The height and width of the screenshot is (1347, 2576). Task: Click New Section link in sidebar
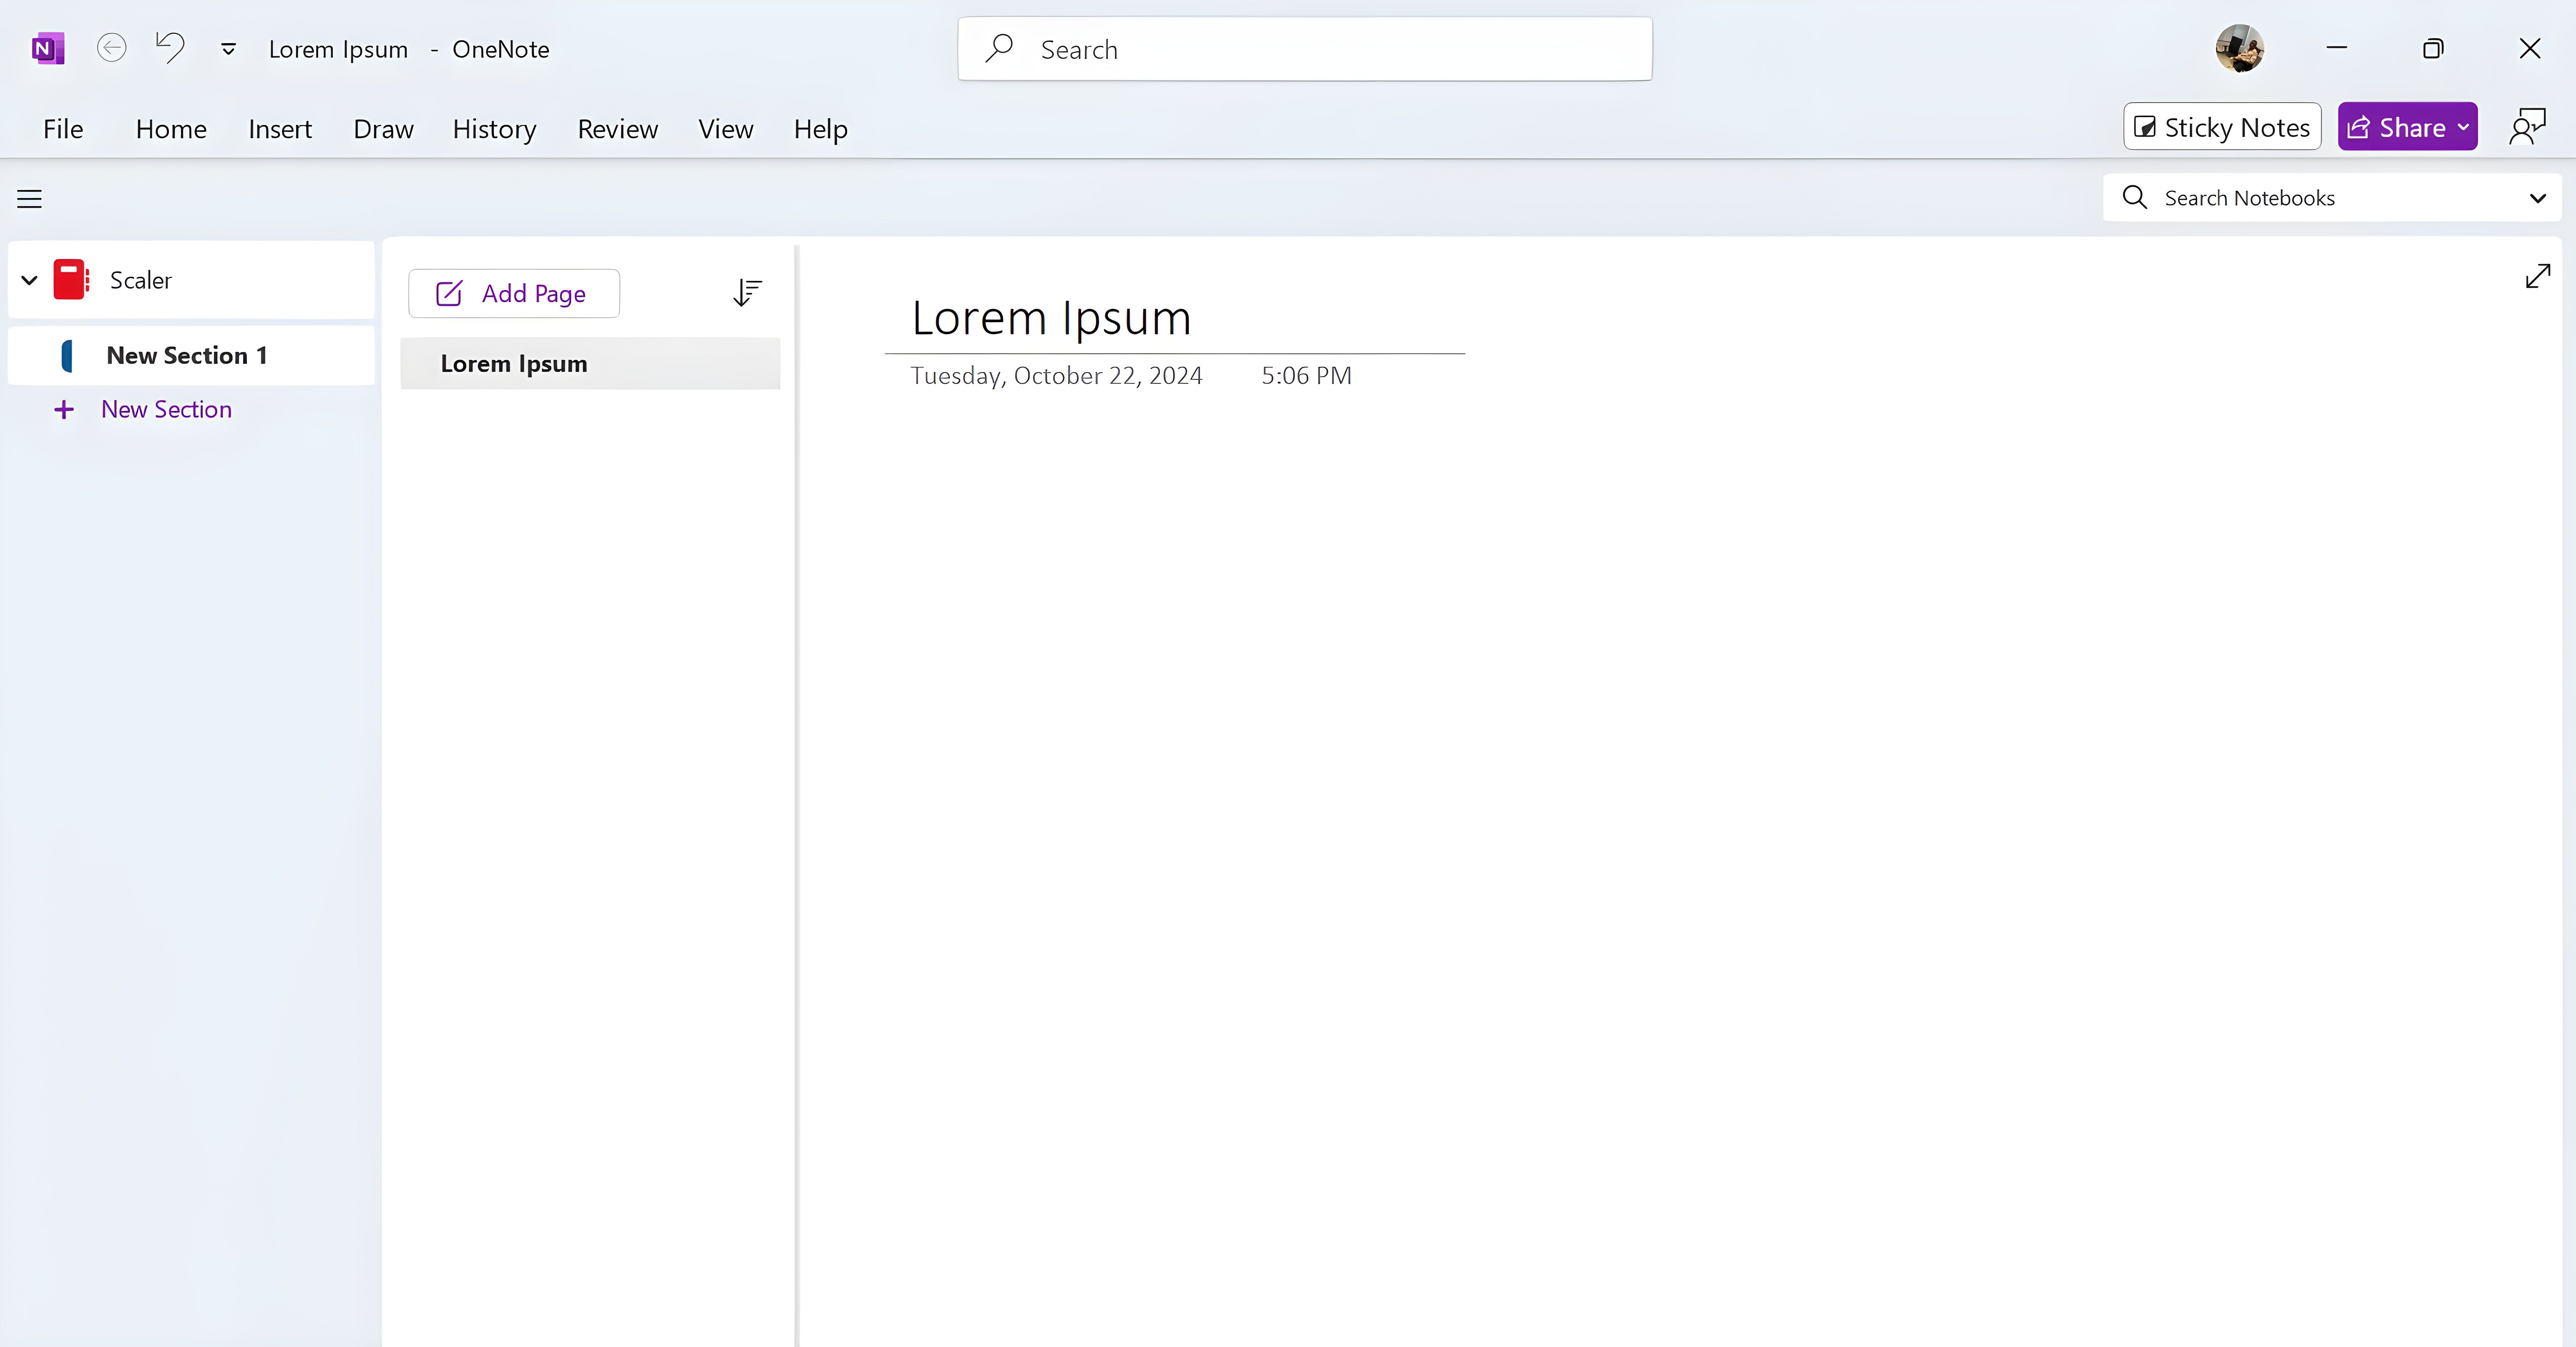[165, 409]
